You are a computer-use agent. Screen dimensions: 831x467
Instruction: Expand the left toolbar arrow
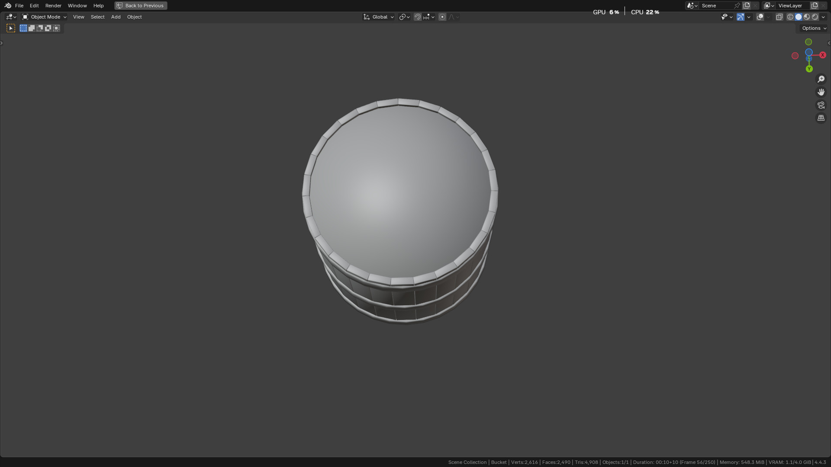[x=2, y=43]
